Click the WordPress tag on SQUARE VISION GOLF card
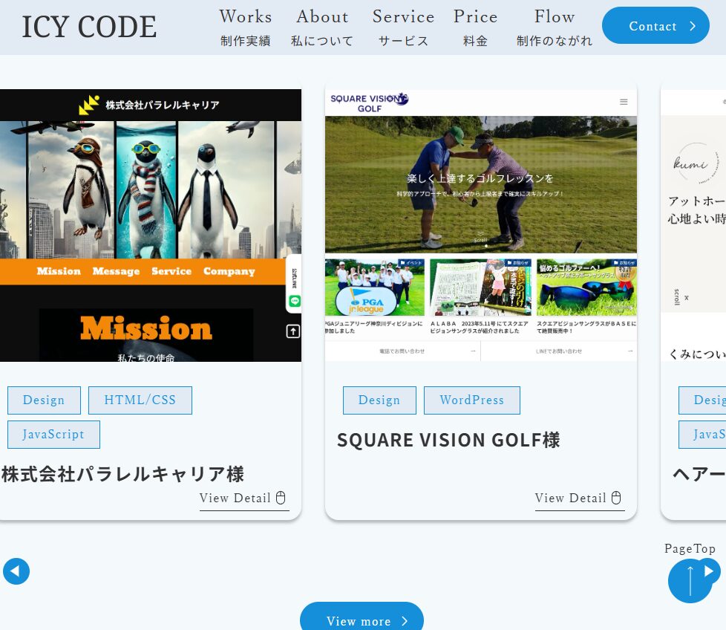The height and width of the screenshot is (630, 726). tap(472, 400)
